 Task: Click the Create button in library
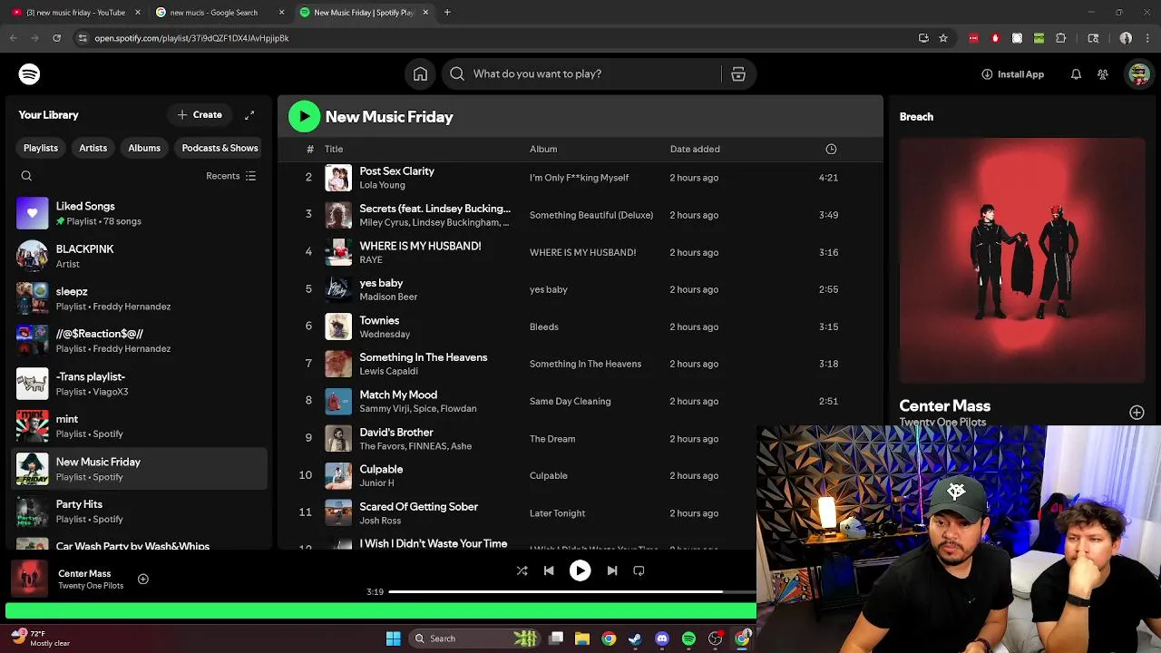(200, 115)
